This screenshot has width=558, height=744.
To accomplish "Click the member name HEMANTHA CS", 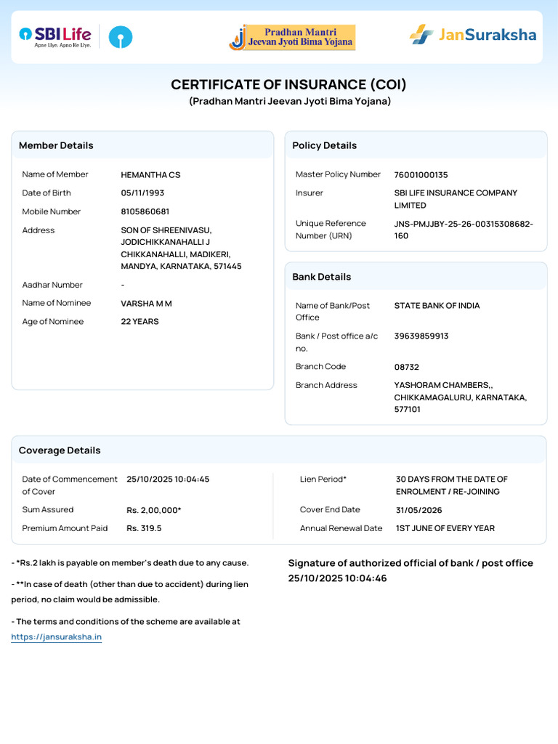I will point(150,175).
